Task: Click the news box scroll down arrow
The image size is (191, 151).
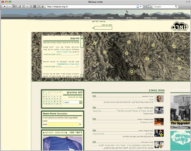Action: (x=82, y=76)
